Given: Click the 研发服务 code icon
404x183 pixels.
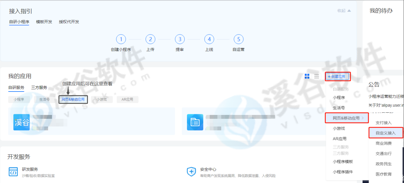Looking at the screenshot, I should [13, 172].
